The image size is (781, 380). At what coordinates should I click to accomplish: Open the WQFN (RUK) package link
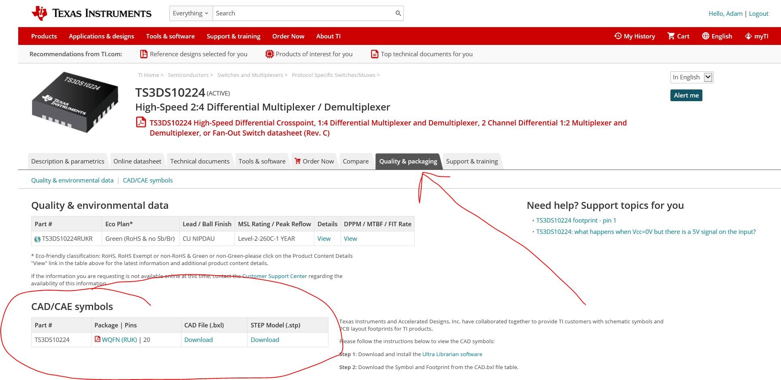click(119, 340)
